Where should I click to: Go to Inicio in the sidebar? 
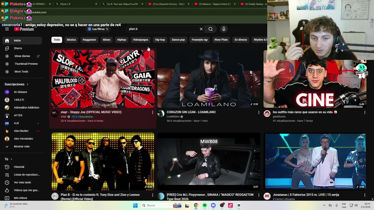(x=22, y=41)
